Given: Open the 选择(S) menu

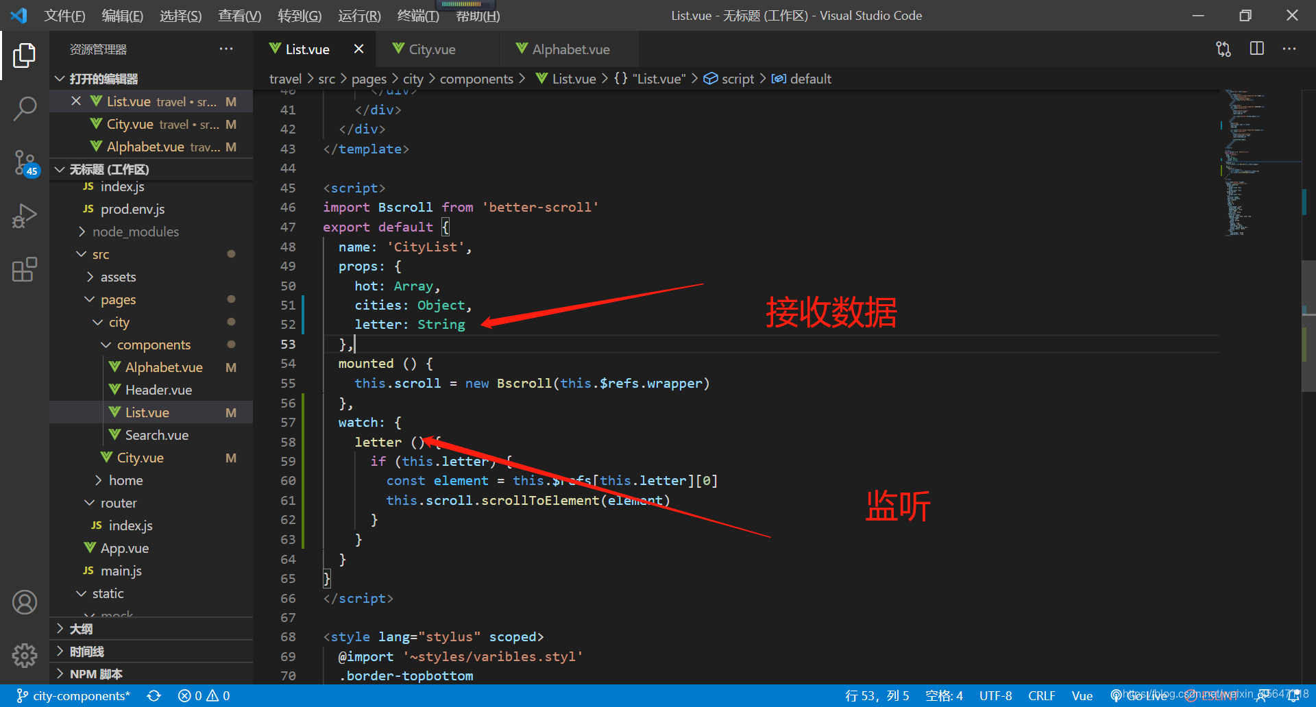Looking at the screenshot, I should [x=181, y=16].
